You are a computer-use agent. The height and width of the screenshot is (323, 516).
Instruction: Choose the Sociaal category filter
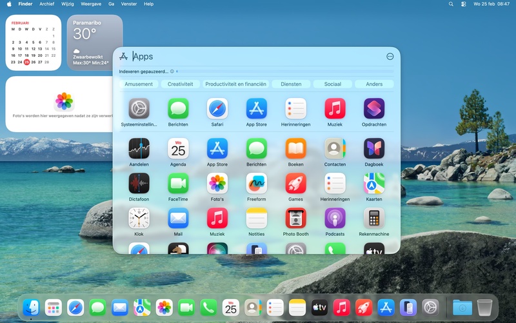333,84
